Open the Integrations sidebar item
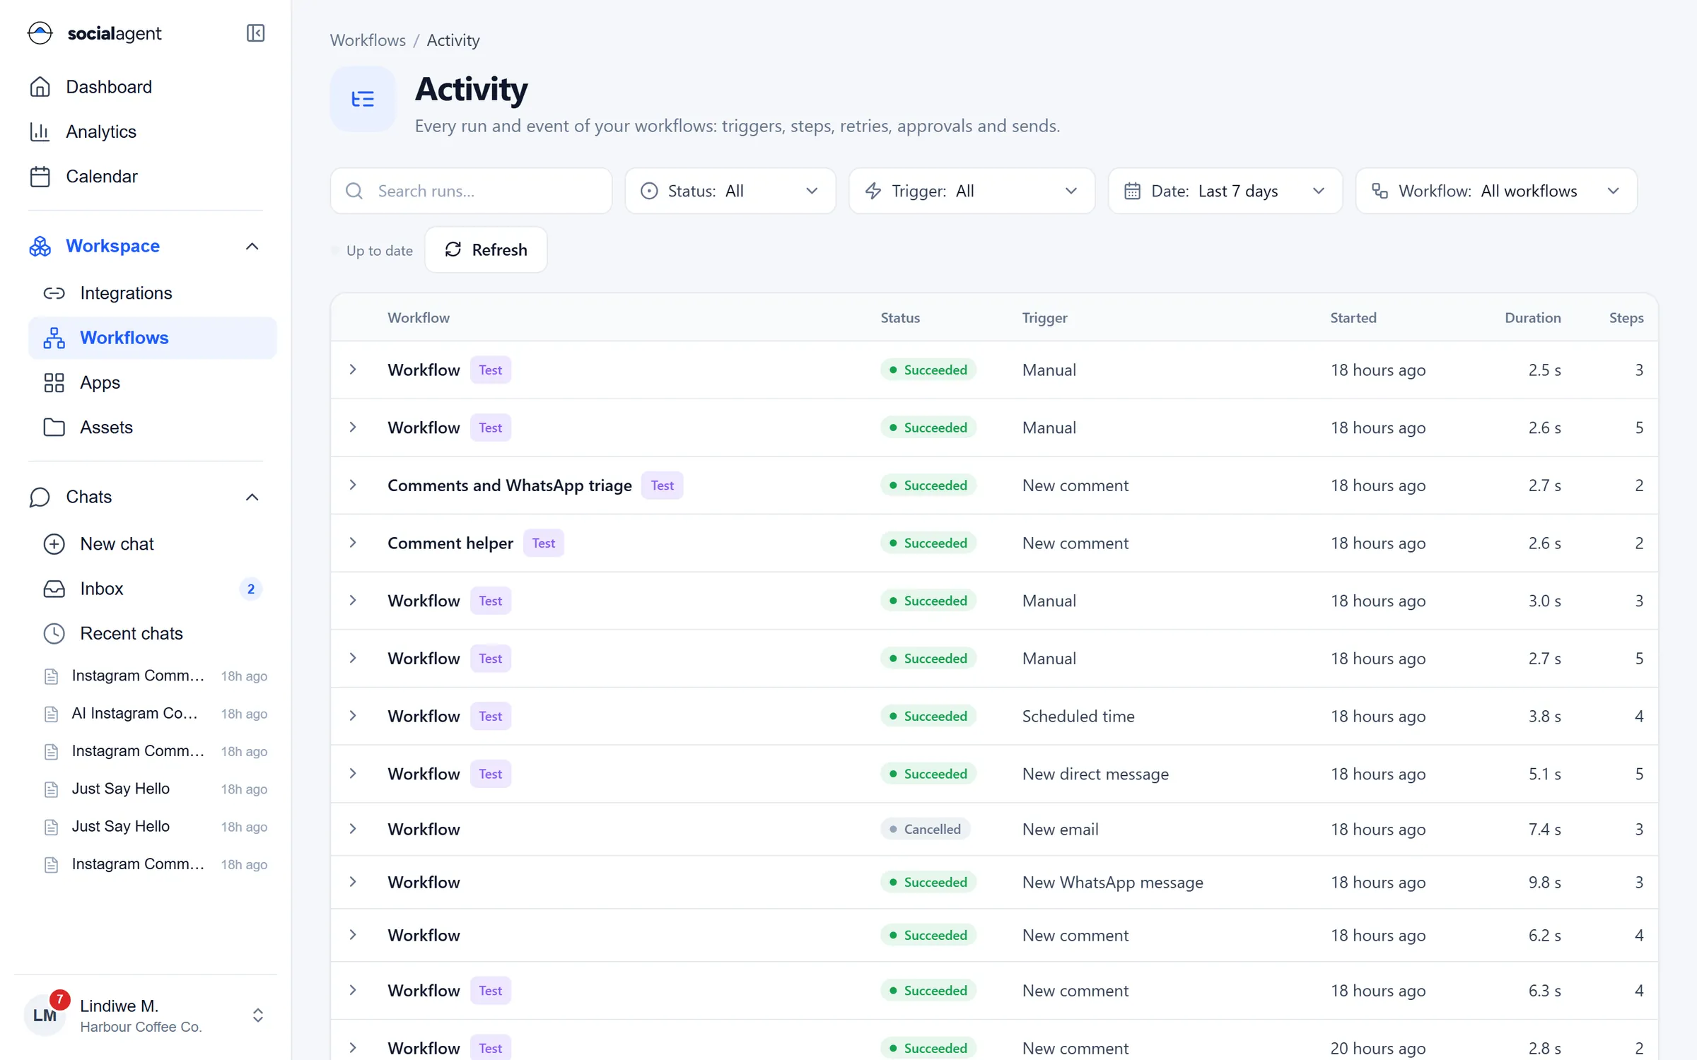1697x1060 pixels. click(152, 293)
